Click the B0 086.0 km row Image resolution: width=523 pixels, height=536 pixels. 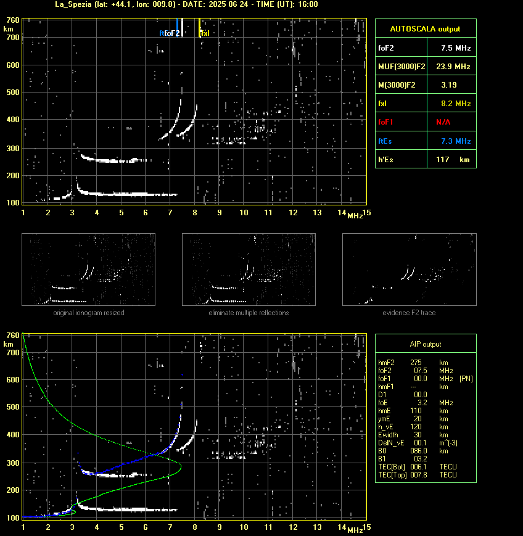(413, 451)
